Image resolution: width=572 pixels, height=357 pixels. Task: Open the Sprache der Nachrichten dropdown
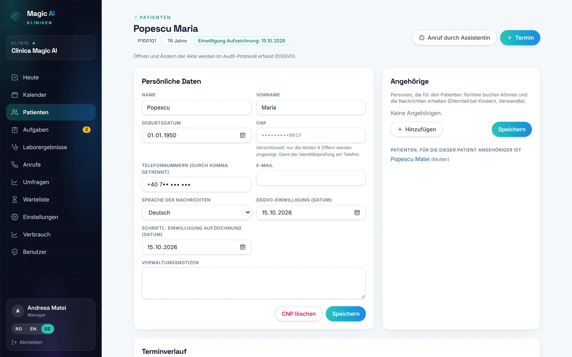pos(197,213)
